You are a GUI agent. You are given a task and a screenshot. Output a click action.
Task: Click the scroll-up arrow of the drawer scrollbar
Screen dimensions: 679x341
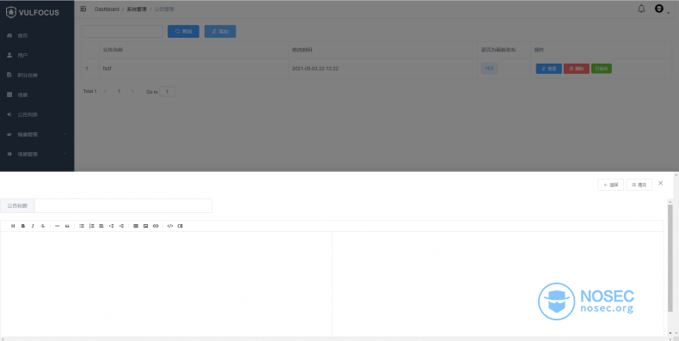[670, 202]
